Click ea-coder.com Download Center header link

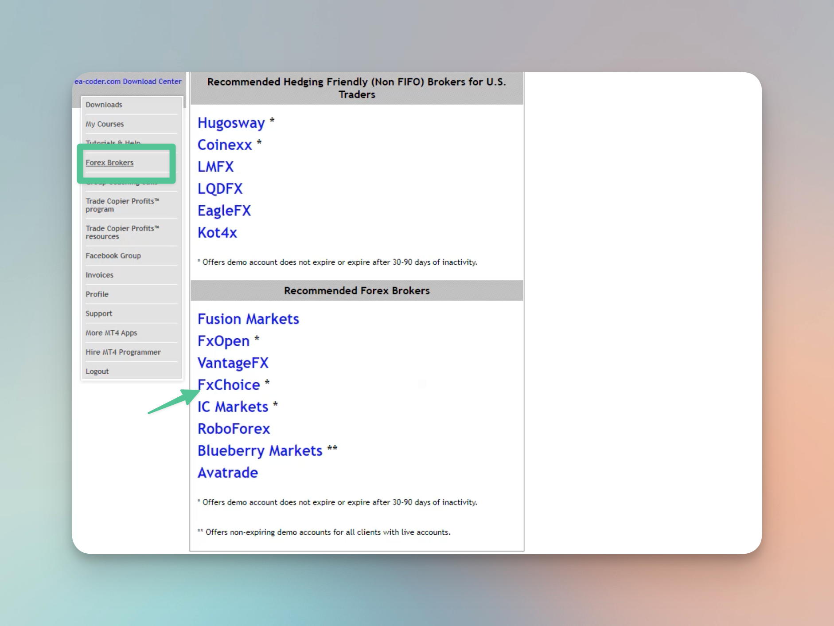(128, 82)
